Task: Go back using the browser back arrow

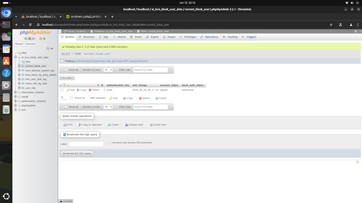Action: point(17,25)
